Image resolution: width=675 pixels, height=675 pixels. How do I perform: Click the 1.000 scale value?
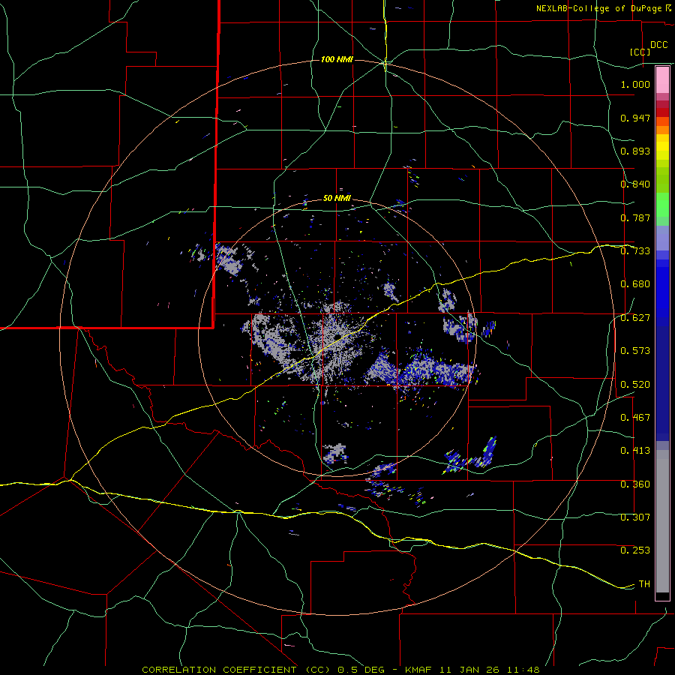coord(635,84)
